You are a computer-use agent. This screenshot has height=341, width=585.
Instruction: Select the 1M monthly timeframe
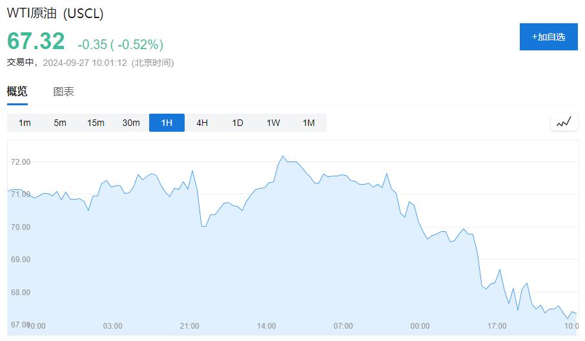point(309,123)
